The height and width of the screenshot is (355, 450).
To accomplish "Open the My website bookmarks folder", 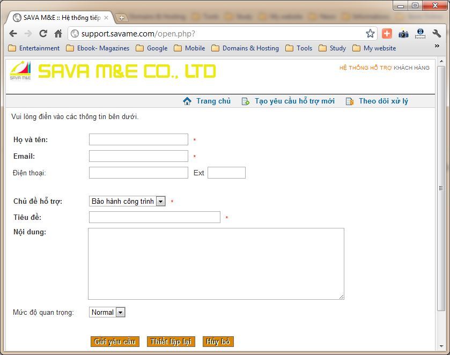I will pyautogui.click(x=374, y=48).
